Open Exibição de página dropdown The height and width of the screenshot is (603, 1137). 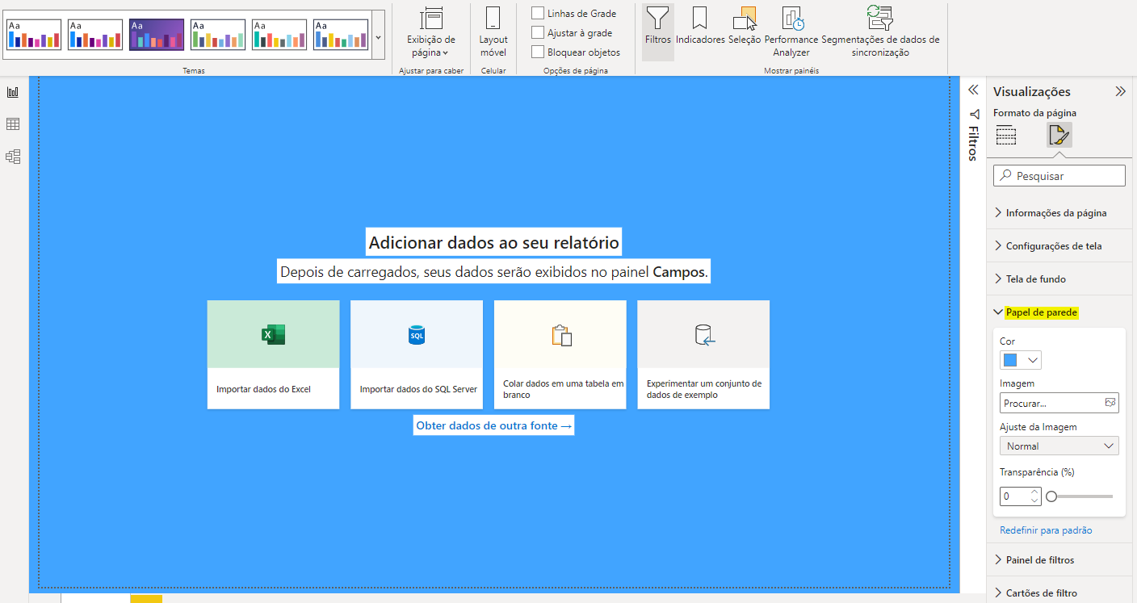tap(431, 31)
